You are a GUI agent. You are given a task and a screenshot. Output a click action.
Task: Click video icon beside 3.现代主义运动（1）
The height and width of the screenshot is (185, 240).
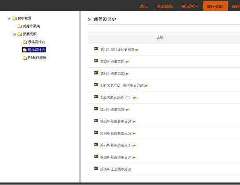coord(96,97)
